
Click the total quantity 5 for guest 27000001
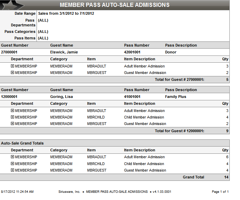[x=227, y=79]
